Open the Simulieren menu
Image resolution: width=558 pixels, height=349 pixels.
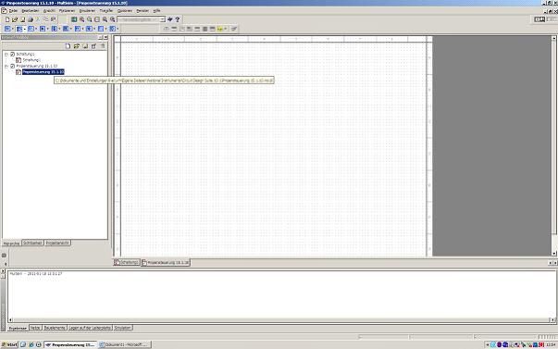[x=87, y=11]
